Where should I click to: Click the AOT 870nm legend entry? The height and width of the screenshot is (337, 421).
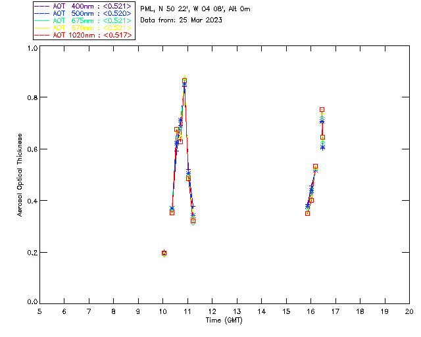[x=83, y=28]
